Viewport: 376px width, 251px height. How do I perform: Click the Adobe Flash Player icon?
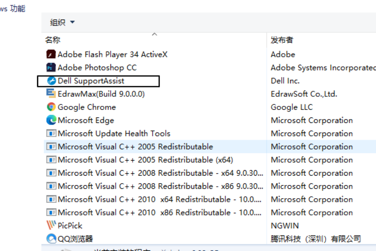tap(51, 54)
